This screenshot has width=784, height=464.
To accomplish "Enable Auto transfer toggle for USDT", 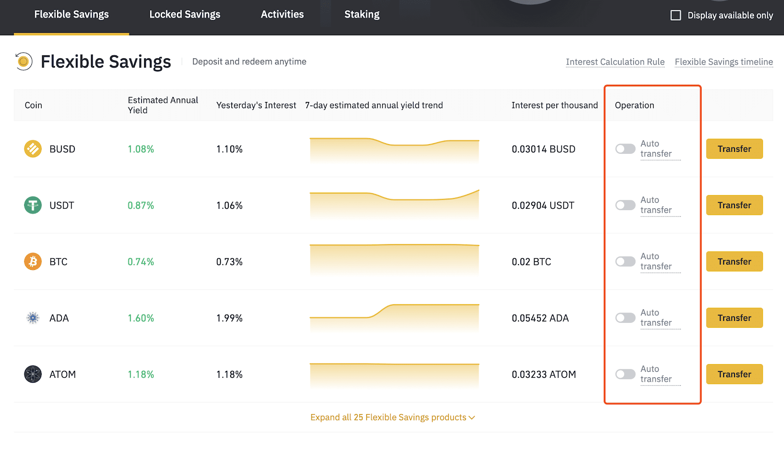I will click(625, 205).
